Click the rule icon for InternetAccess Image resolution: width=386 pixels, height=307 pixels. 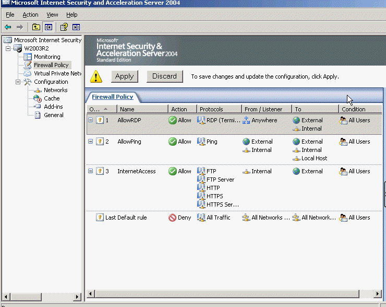100,171
